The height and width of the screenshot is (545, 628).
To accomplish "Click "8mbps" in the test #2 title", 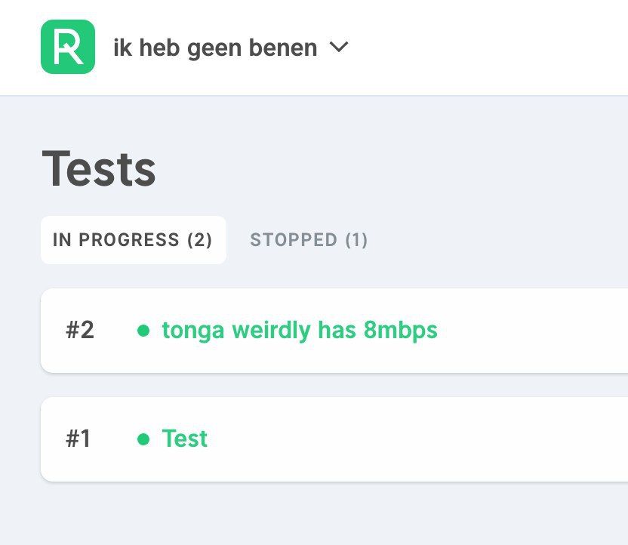I will pos(400,331).
